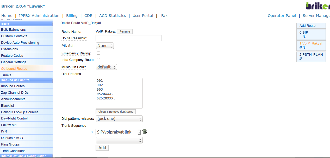Image resolution: width=330 pixels, height=158 pixels.
Task: Enable the Emergency Dialing checkbox
Action: click(x=98, y=53)
